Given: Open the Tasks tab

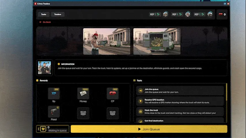Looking at the screenshot, I should pyautogui.click(x=43, y=14).
